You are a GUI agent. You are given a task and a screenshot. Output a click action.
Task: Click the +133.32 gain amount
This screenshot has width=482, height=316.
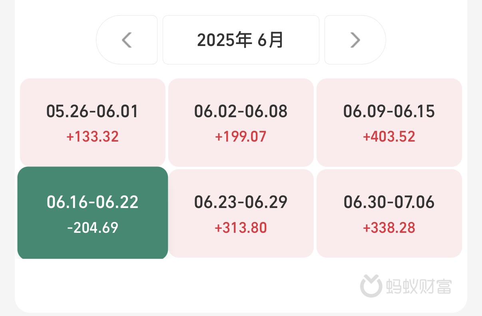point(92,137)
